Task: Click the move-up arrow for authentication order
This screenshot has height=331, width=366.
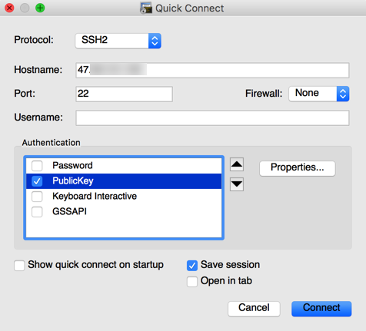Action: click(x=237, y=164)
